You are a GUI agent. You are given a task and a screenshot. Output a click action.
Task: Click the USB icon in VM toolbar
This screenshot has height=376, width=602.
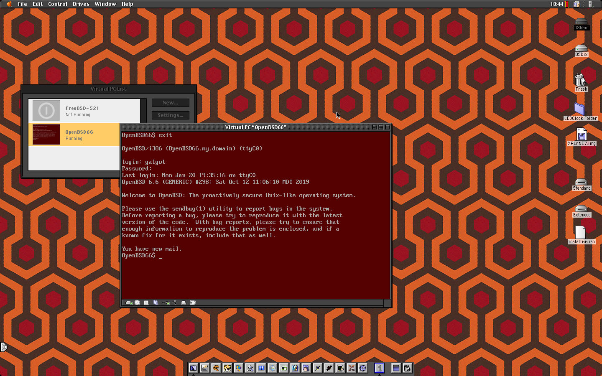point(174,302)
